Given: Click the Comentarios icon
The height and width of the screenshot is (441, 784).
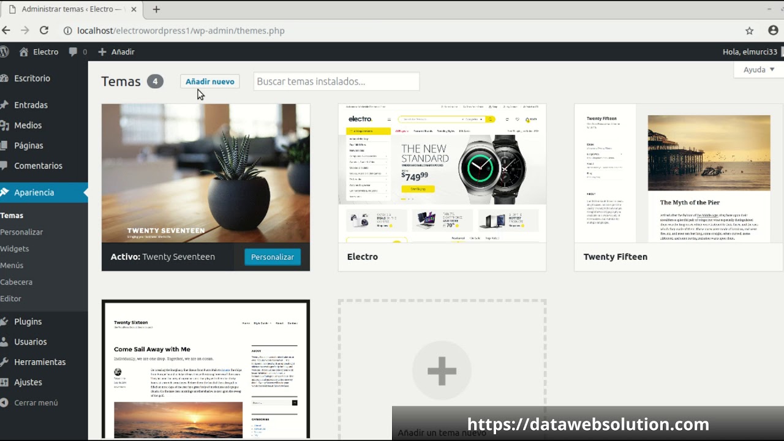Looking at the screenshot, I should click(4, 165).
